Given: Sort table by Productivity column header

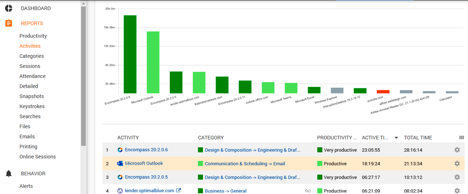Looking at the screenshot, I should click(337, 138).
